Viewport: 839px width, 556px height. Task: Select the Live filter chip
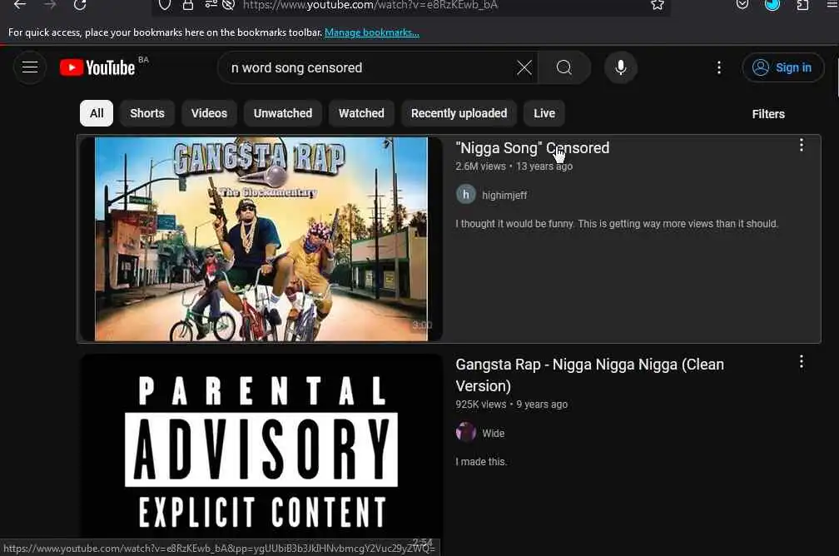click(x=544, y=113)
